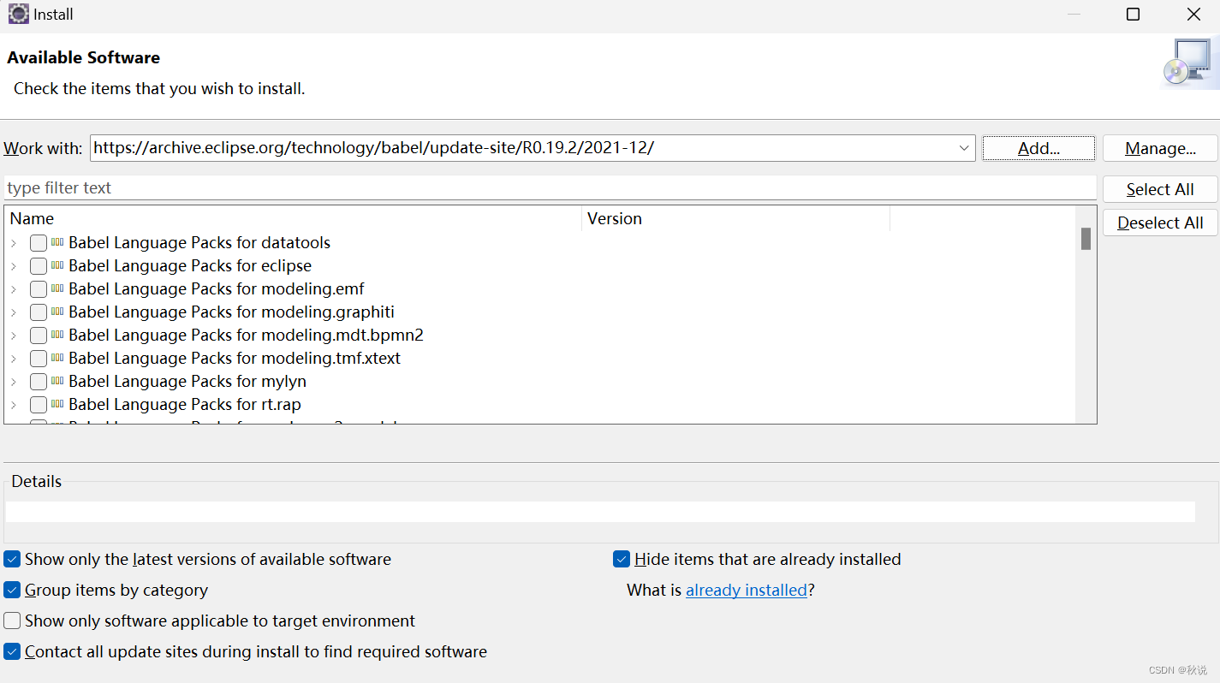This screenshot has width=1220, height=683.
Task: Close the Install dialog window
Action: click(x=1193, y=14)
